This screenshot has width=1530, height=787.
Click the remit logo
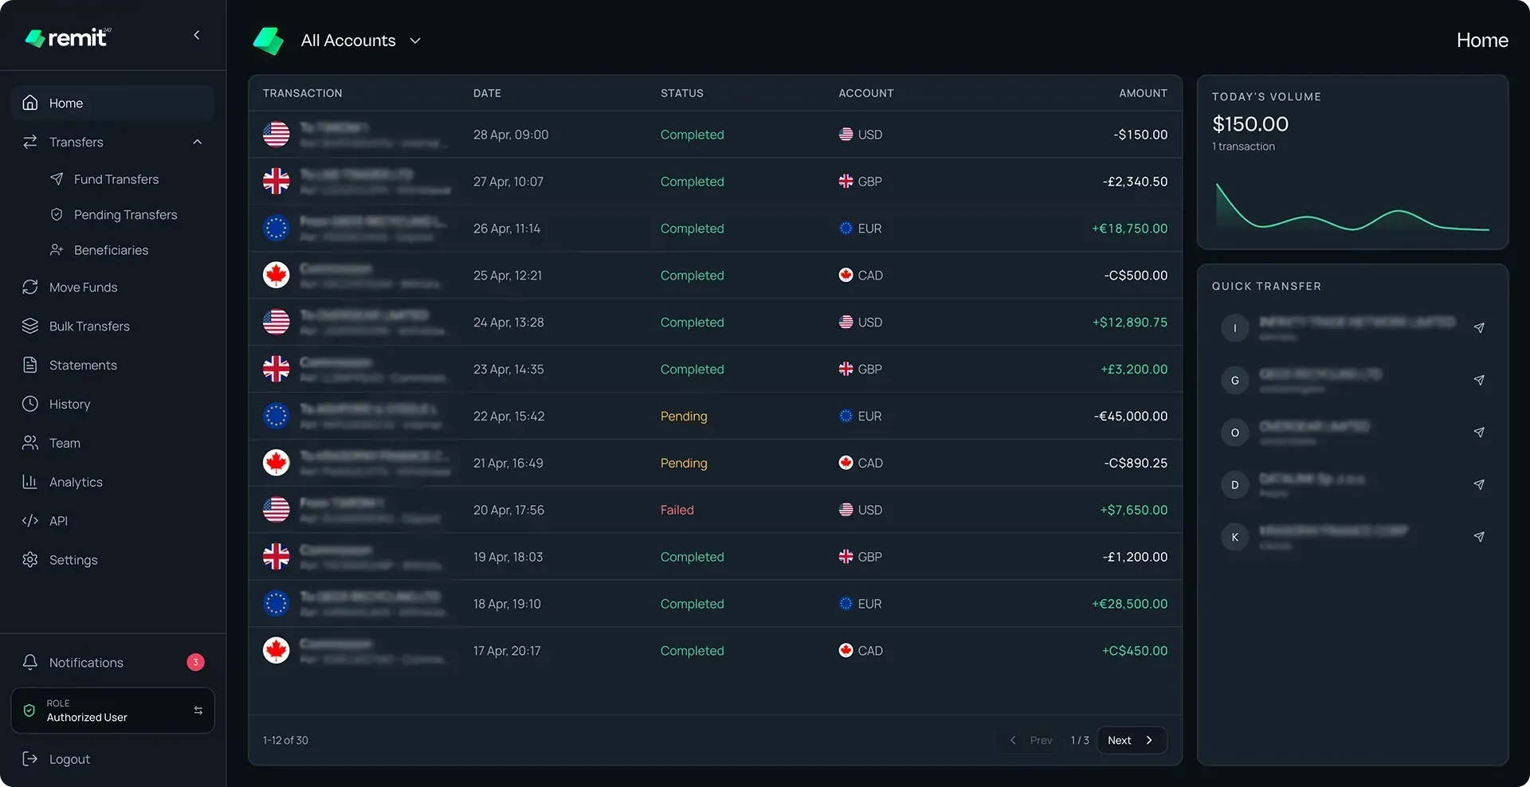[69, 37]
